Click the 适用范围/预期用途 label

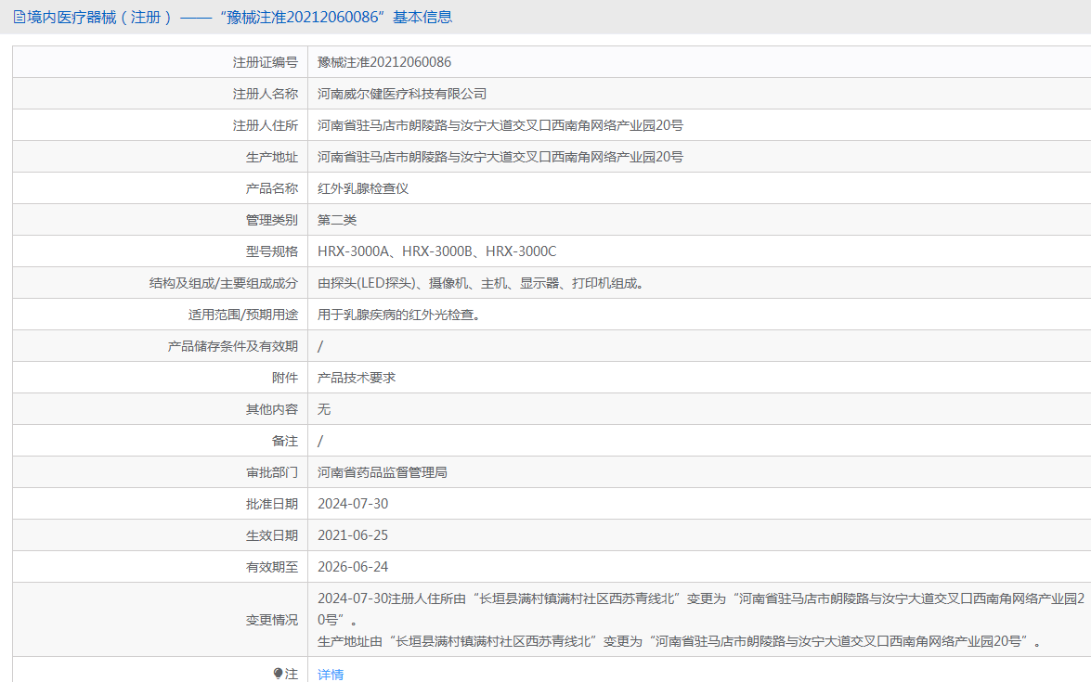tap(243, 315)
